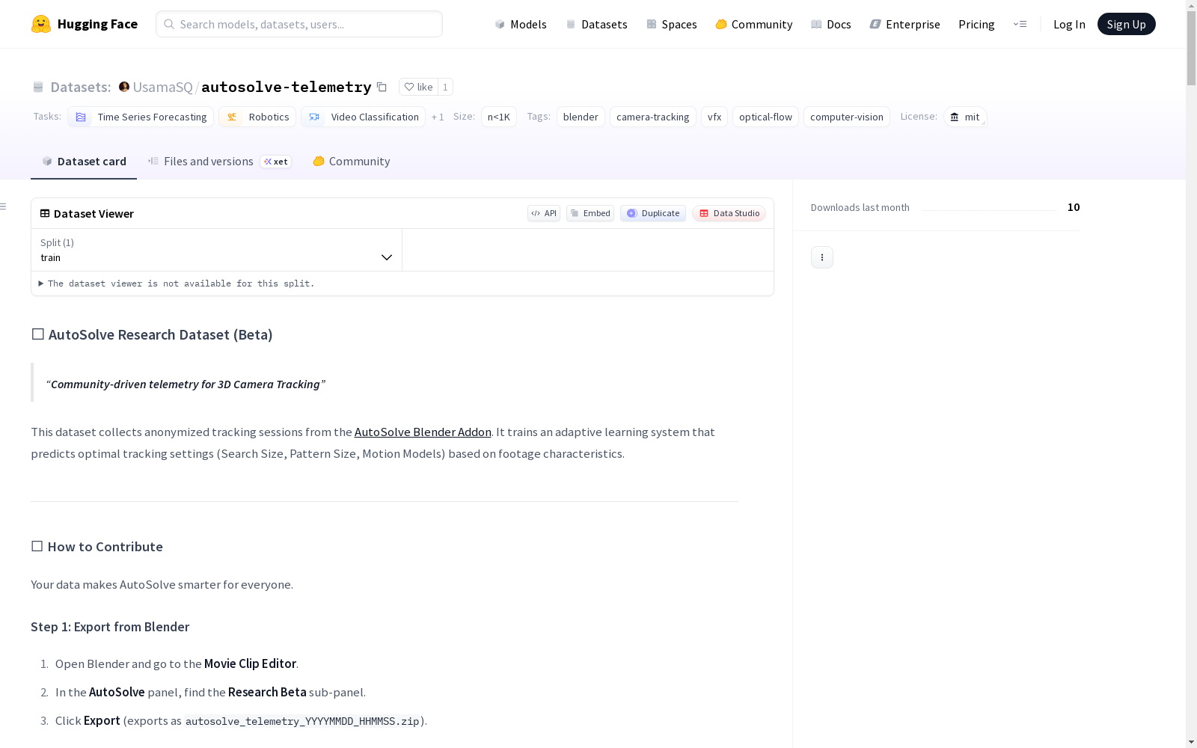Open the Docs nav item

[x=831, y=24]
